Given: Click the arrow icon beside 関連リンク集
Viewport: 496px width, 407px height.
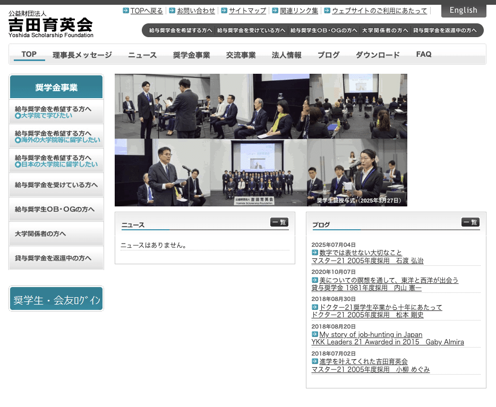Looking at the screenshot, I should click(x=275, y=11).
